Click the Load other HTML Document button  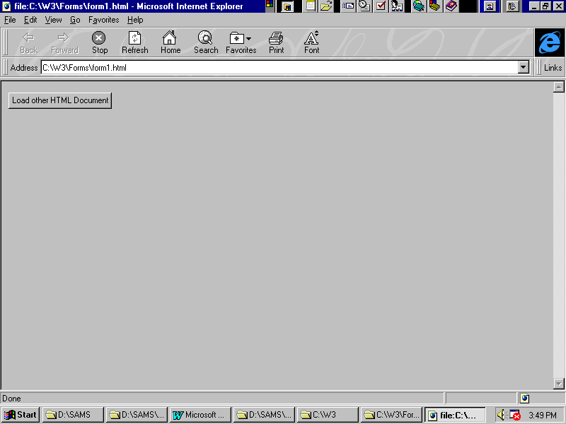point(60,100)
